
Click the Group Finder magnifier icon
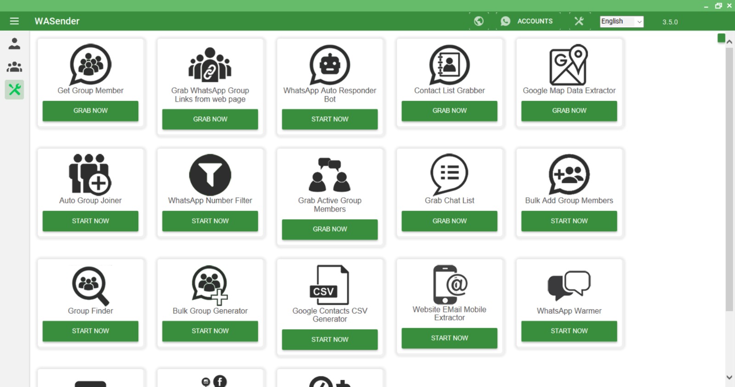[90, 286]
